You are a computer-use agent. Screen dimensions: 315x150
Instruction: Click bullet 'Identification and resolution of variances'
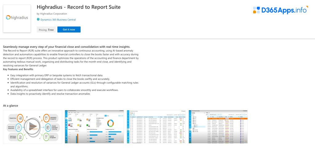[74, 84]
